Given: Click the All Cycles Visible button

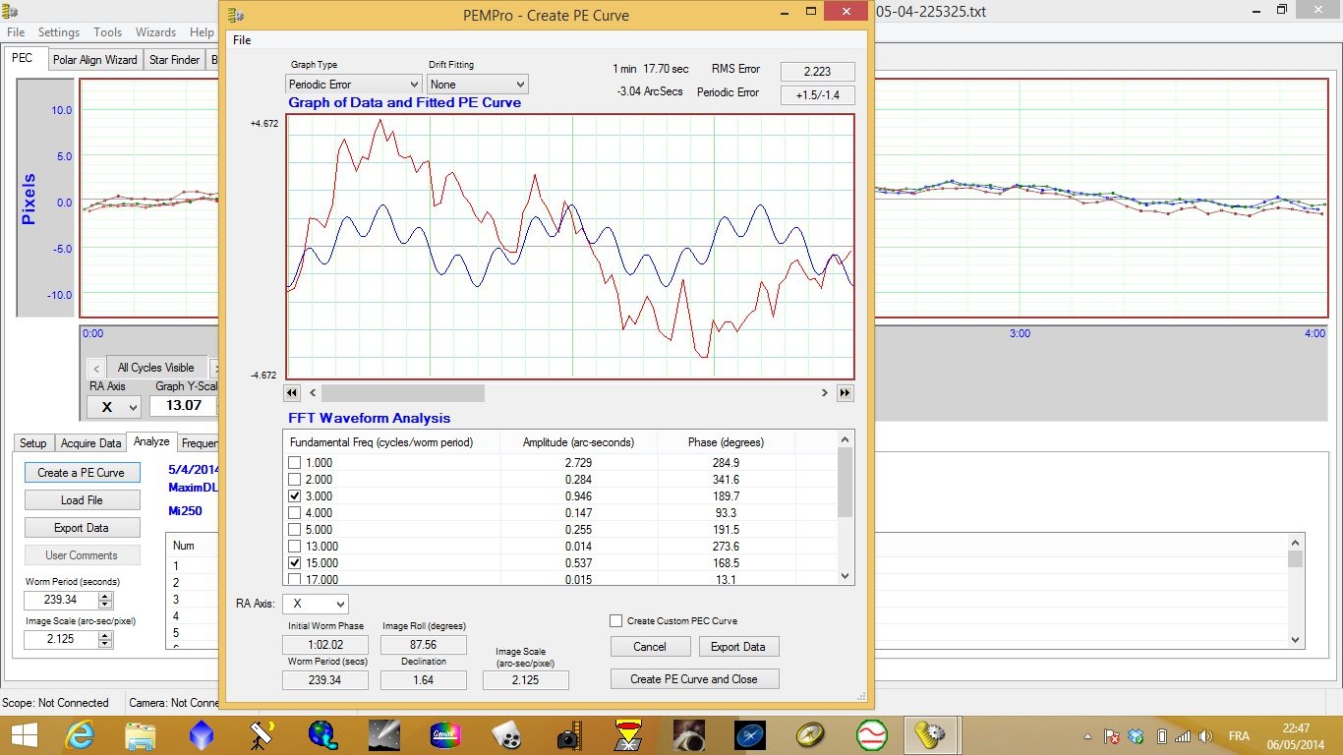Looking at the screenshot, I should click(x=156, y=368).
